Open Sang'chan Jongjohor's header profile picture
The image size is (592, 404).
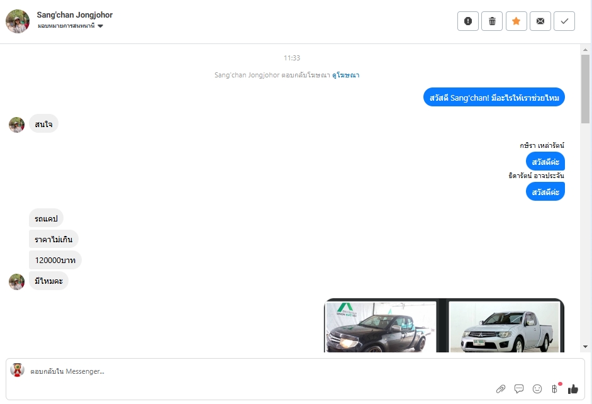click(x=18, y=21)
